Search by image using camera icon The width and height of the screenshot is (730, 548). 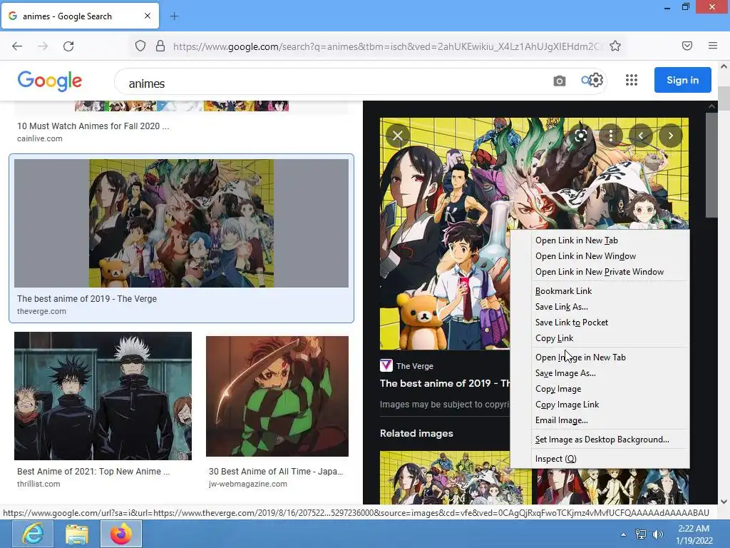(x=559, y=81)
